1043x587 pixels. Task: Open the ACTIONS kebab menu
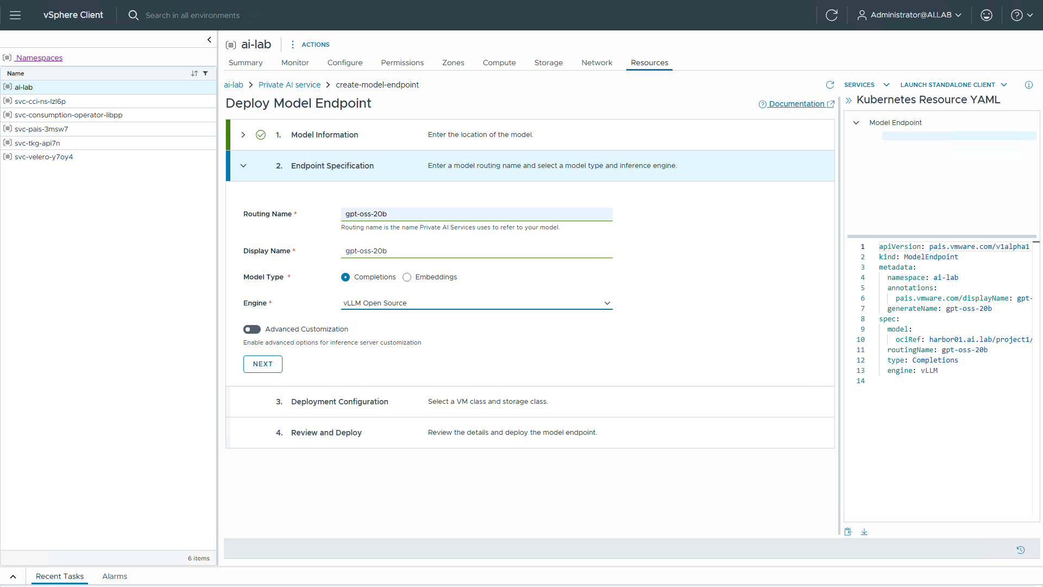293,45
